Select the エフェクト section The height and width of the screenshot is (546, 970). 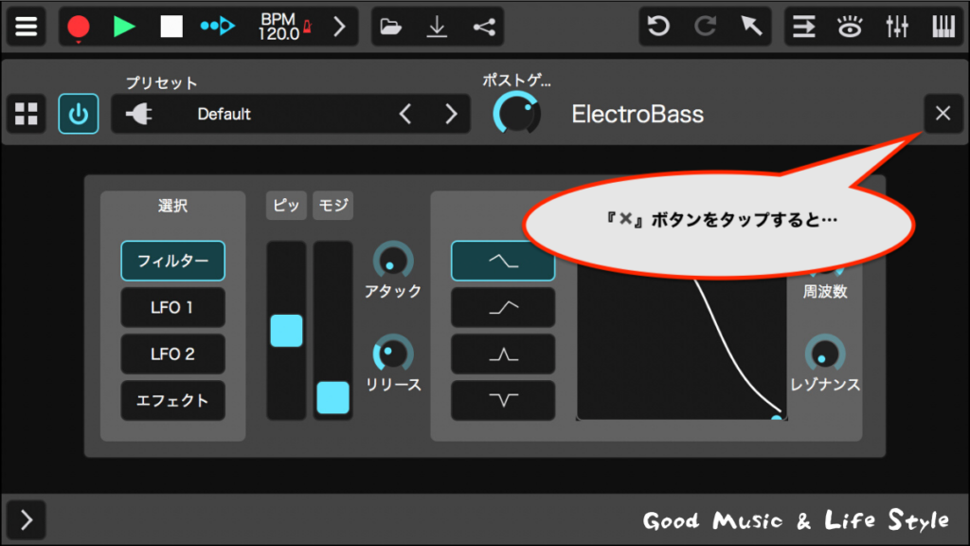[172, 401]
